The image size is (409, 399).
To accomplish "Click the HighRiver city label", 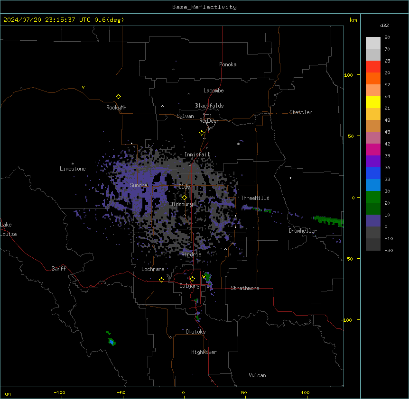I will click(204, 352).
